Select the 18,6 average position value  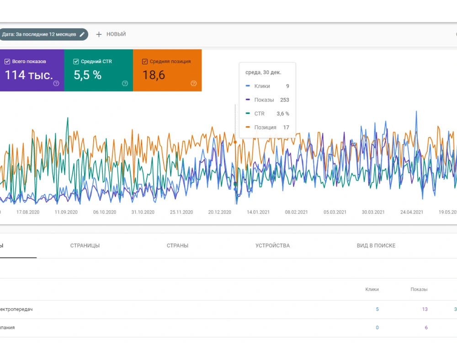pos(154,75)
